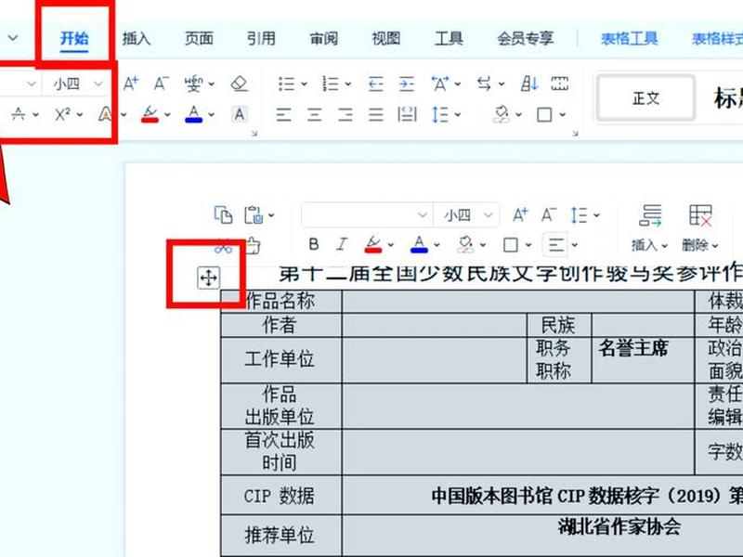Click the ribbon align left icon

point(284,114)
